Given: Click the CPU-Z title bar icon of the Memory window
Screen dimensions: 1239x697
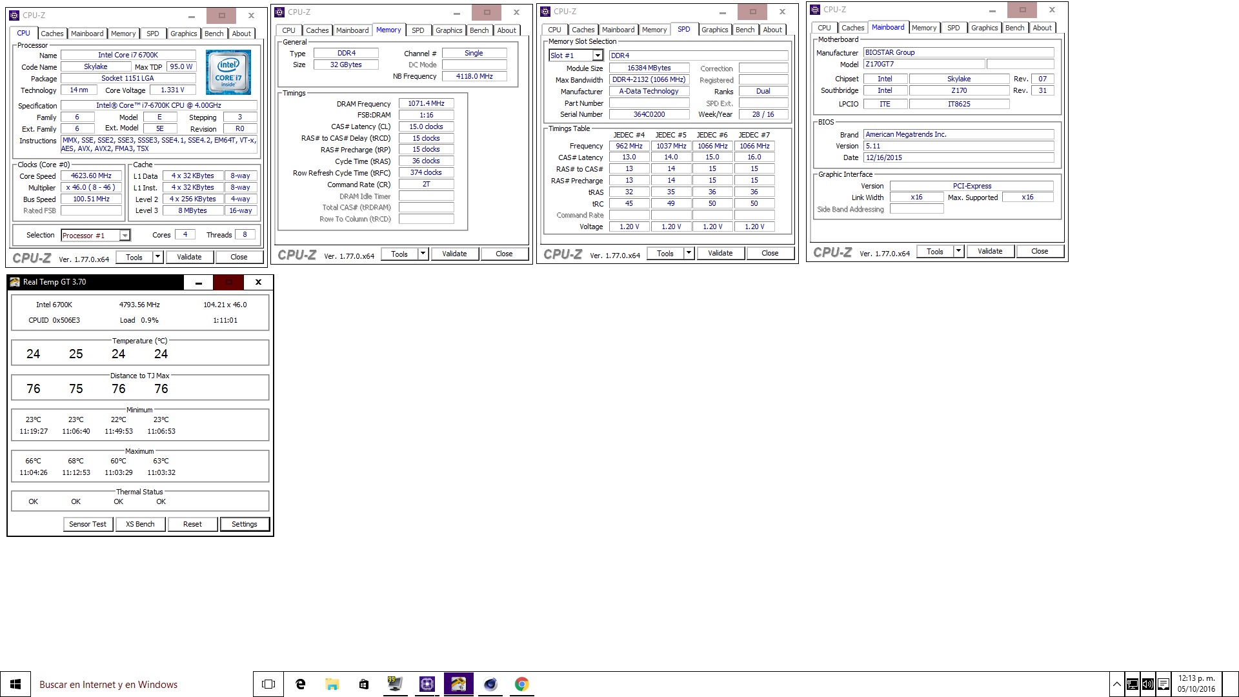Looking at the screenshot, I should pos(279,12).
